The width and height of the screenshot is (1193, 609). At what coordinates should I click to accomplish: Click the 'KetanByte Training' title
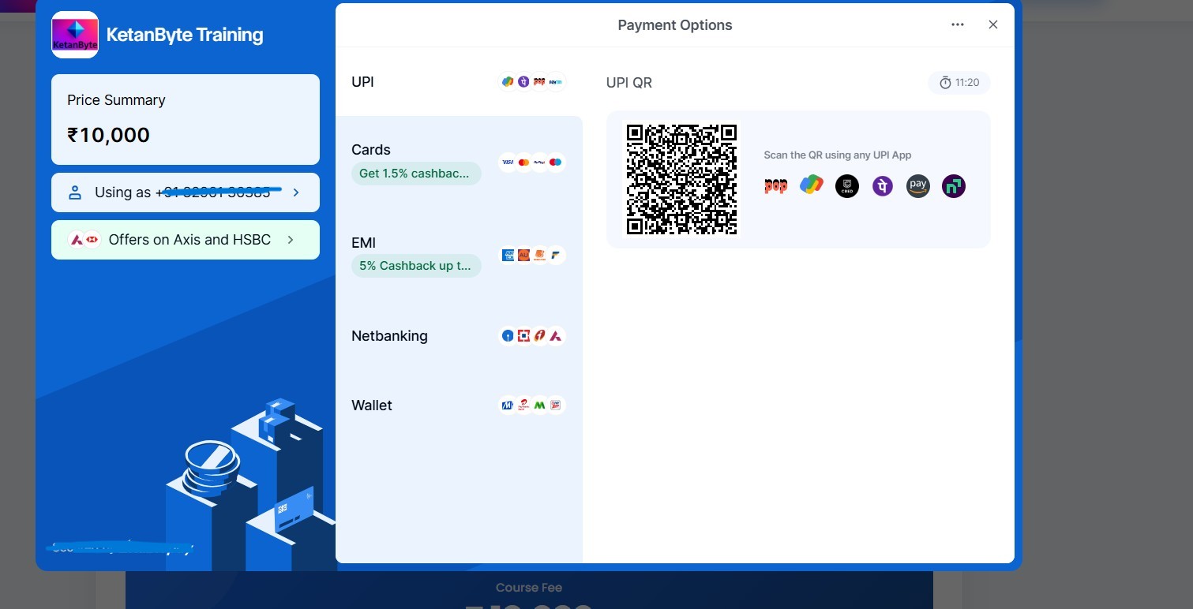185,35
